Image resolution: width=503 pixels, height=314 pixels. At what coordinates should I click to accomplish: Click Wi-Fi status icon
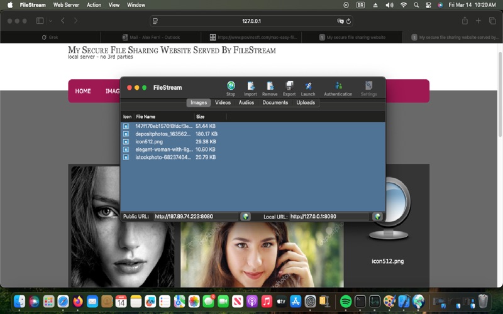[x=404, y=5]
